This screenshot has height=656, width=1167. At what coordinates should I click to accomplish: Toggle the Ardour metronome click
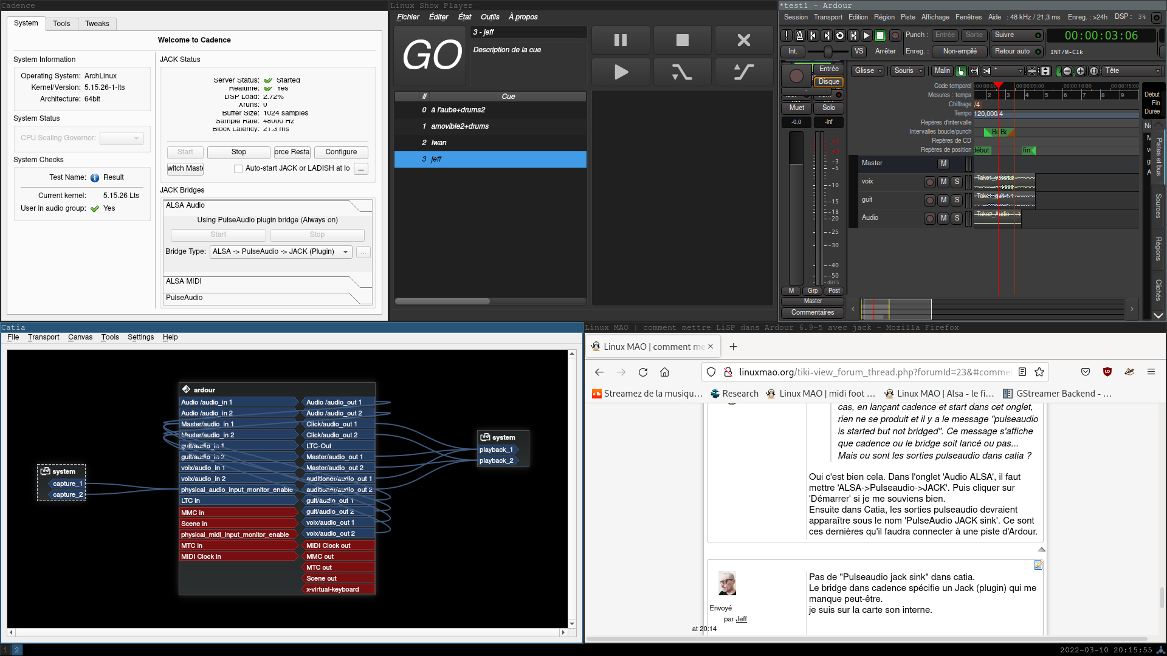[x=800, y=36]
